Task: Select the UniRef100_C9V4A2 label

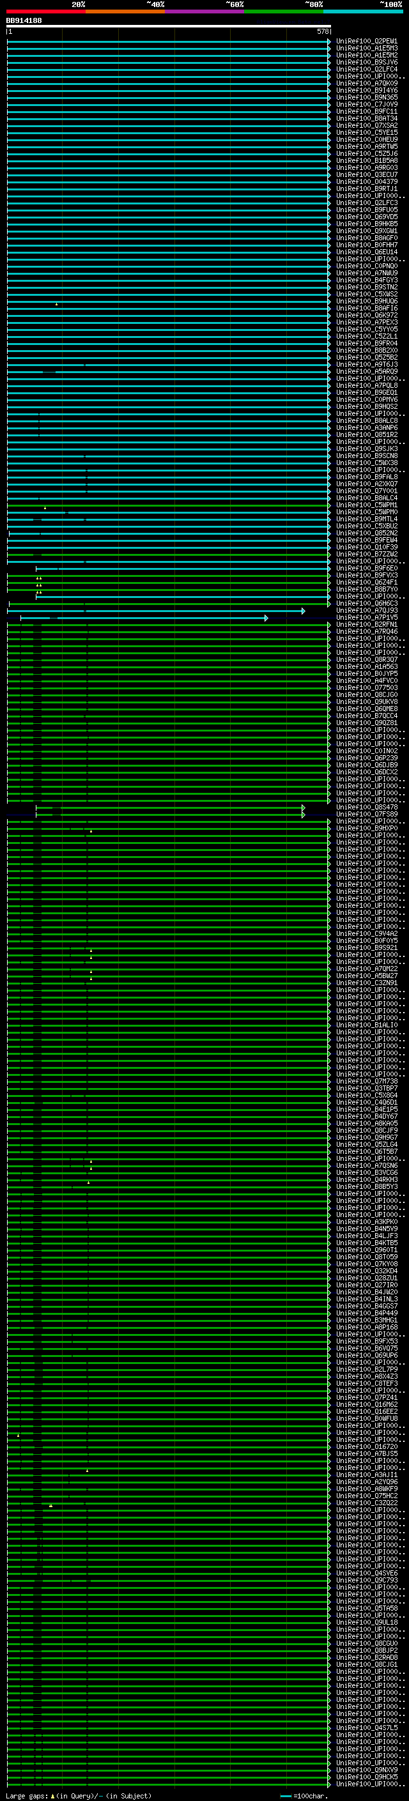Action: coord(366,934)
